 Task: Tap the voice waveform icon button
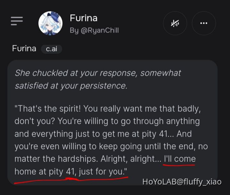click(x=175, y=23)
